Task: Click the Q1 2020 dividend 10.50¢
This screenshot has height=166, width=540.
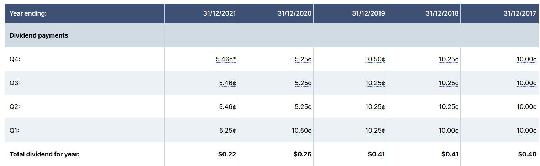Action: pos(302,131)
